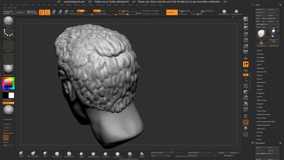The height and width of the screenshot is (160, 284).
Task: Click the Scroll canvas icon
Action: click(x=245, y=28)
